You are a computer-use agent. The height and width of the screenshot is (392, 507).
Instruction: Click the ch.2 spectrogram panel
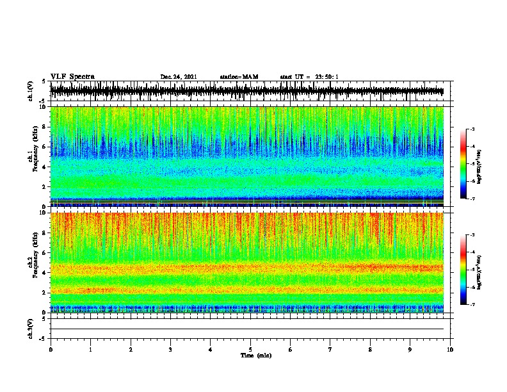[247, 263]
